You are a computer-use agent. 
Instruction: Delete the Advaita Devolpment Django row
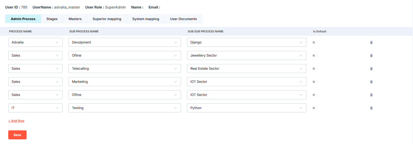pyautogui.click(x=371, y=42)
